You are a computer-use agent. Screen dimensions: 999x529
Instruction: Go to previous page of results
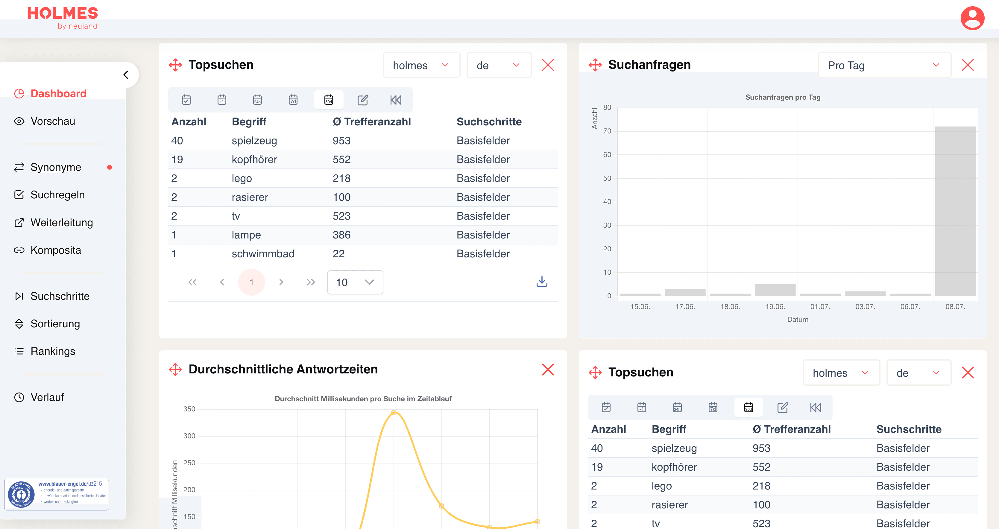click(x=222, y=282)
